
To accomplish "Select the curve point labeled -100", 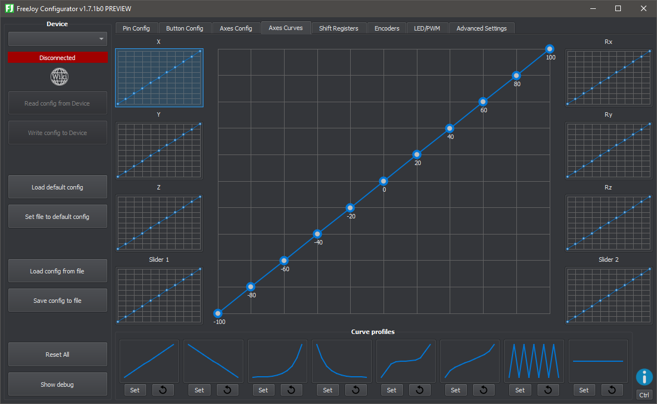I will (x=218, y=313).
